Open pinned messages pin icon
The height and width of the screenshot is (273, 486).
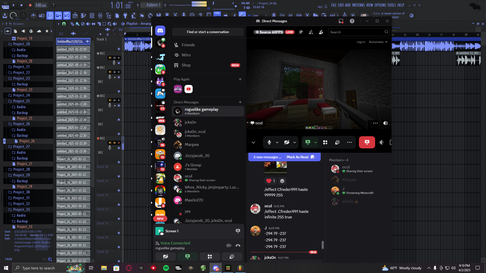pyautogui.click(x=301, y=32)
